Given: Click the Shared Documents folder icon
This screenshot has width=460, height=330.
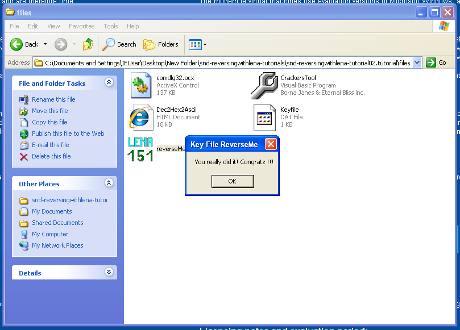Looking at the screenshot, I should click(24, 223).
